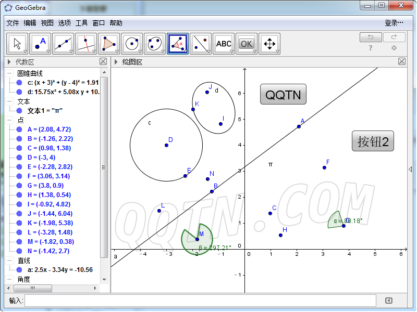Click the Redo arrow button
This screenshot has width=417, height=312.
[x=394, y=37]
